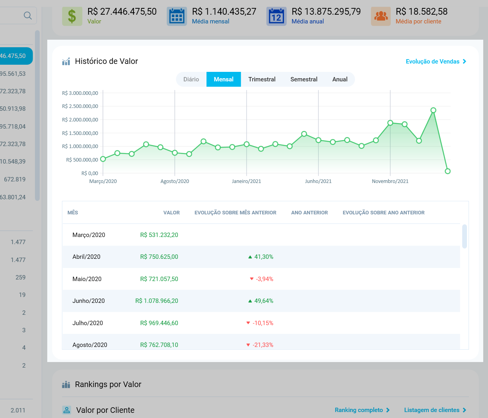Click the Valor por Cliente person icon
Viewport: 488px width, 418px height.
[67, 410]
